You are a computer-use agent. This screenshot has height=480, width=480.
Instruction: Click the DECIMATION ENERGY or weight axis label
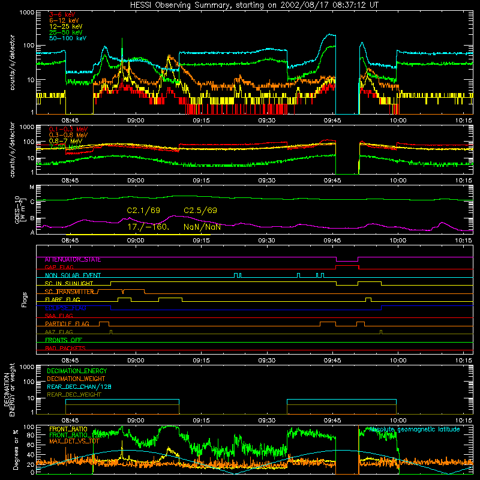[x=9, y=389]
